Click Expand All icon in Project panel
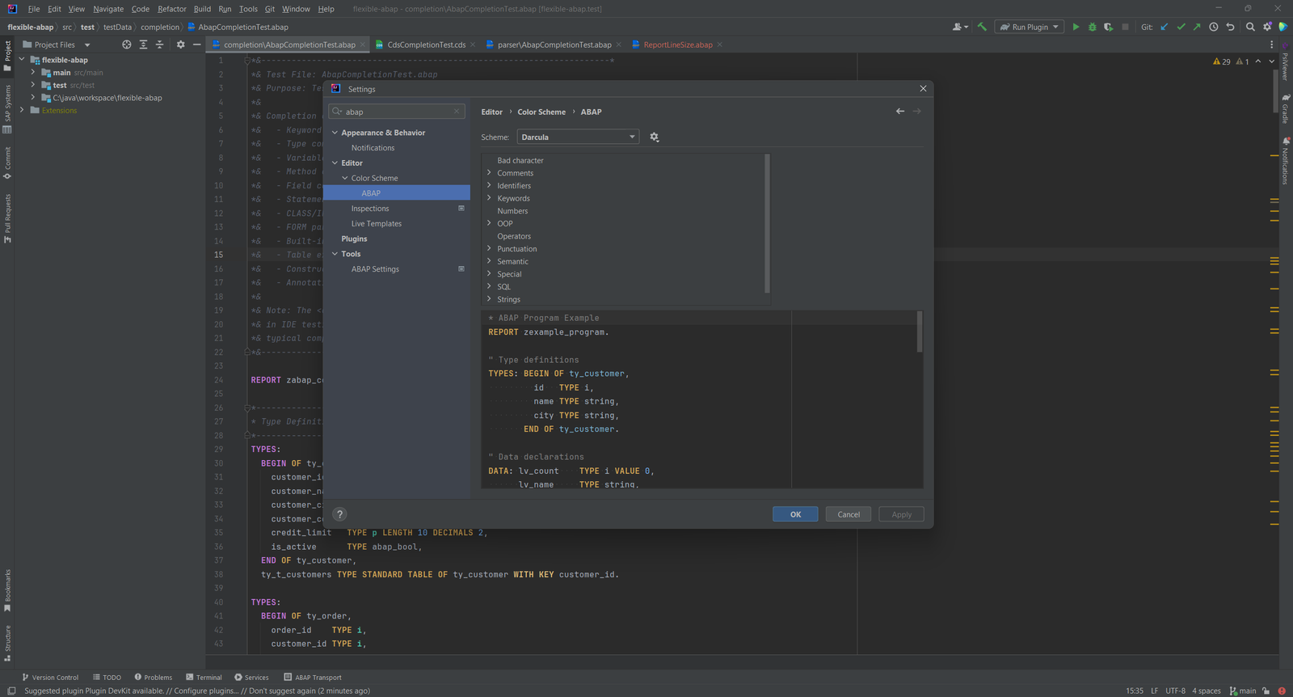The height and width of the screenshot is (697, 1293). click(x=143, y=44)
